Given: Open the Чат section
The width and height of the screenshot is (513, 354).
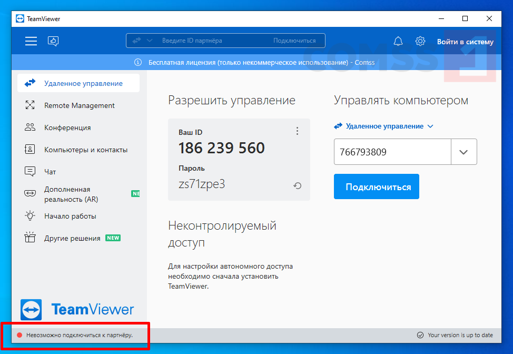Looking at the screenshot, I should tap(78, 171).
